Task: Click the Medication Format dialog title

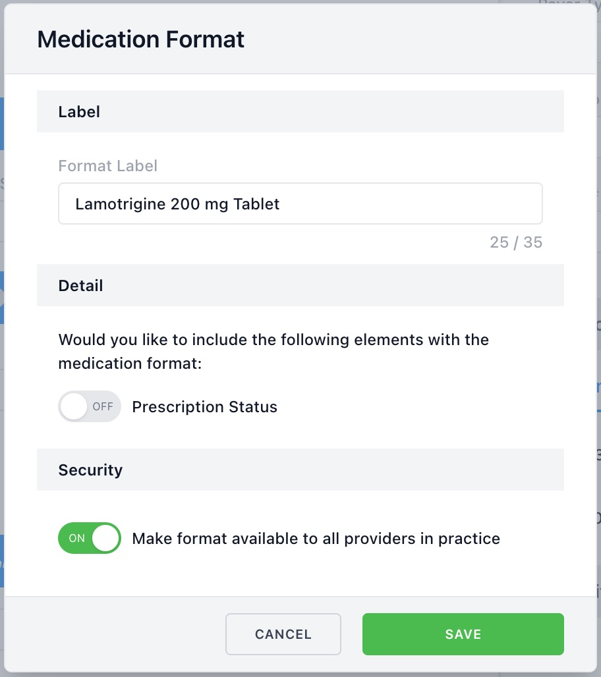Action: point(140,40)
